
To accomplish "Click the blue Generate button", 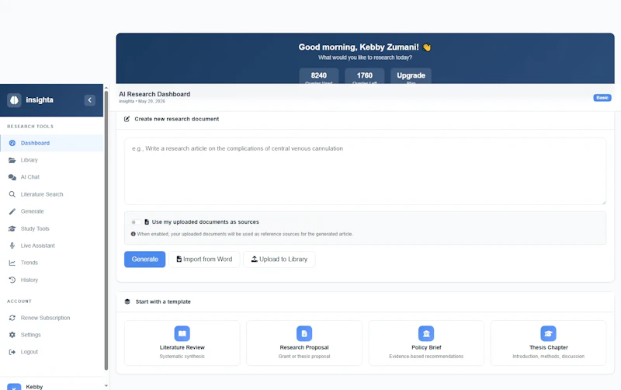I will point(144,259).
